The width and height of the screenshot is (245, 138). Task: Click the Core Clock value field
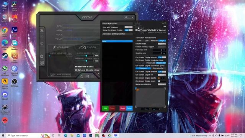pos(96,56)
